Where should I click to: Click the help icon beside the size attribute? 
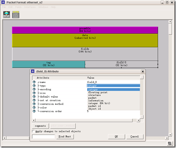tap(34, 93)
